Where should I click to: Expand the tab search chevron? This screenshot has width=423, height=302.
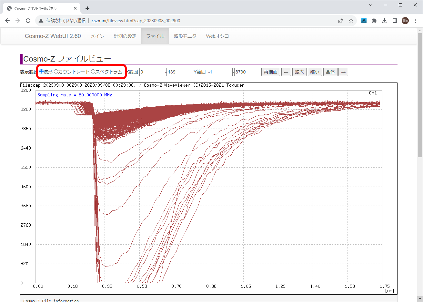pyautogui.click(x=371, y=5)
